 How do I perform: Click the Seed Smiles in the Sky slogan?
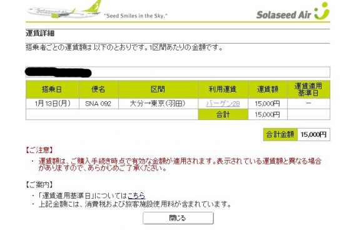136,16
